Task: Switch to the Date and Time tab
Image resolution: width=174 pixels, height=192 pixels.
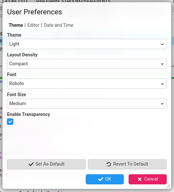Action: point(59,25)
